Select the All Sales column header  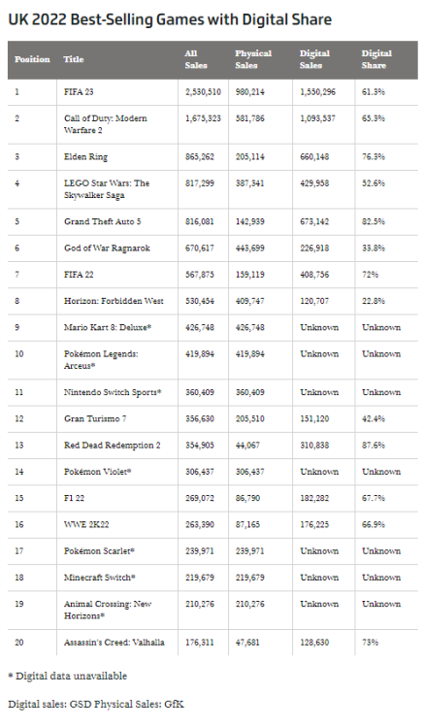195,59
